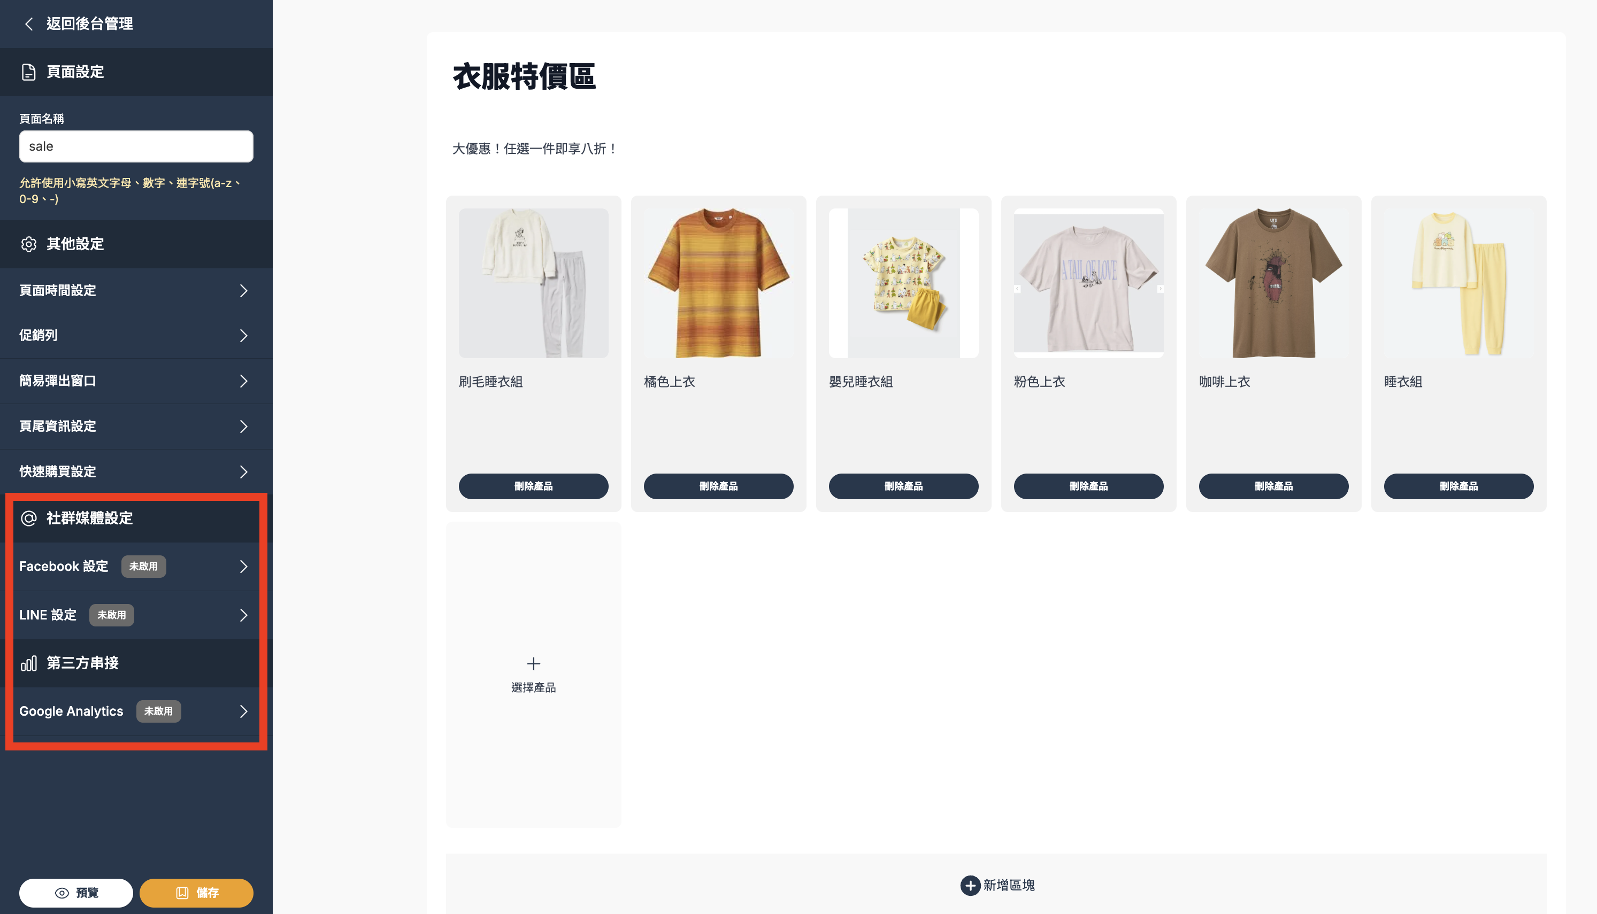This screenshot has width=1597, height=914.
Task: Click the back arrow beside 返回後台管理
Action: point(28,24)
